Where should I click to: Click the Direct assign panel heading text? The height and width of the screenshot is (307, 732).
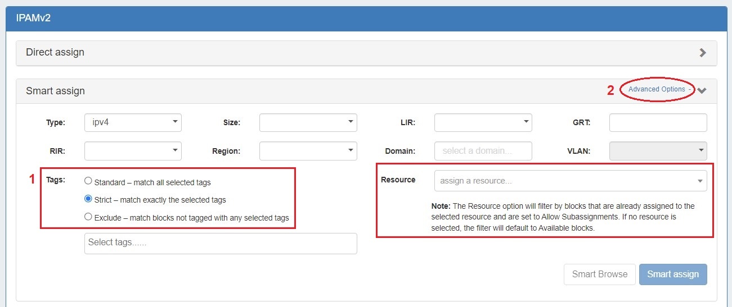point(55,52)
